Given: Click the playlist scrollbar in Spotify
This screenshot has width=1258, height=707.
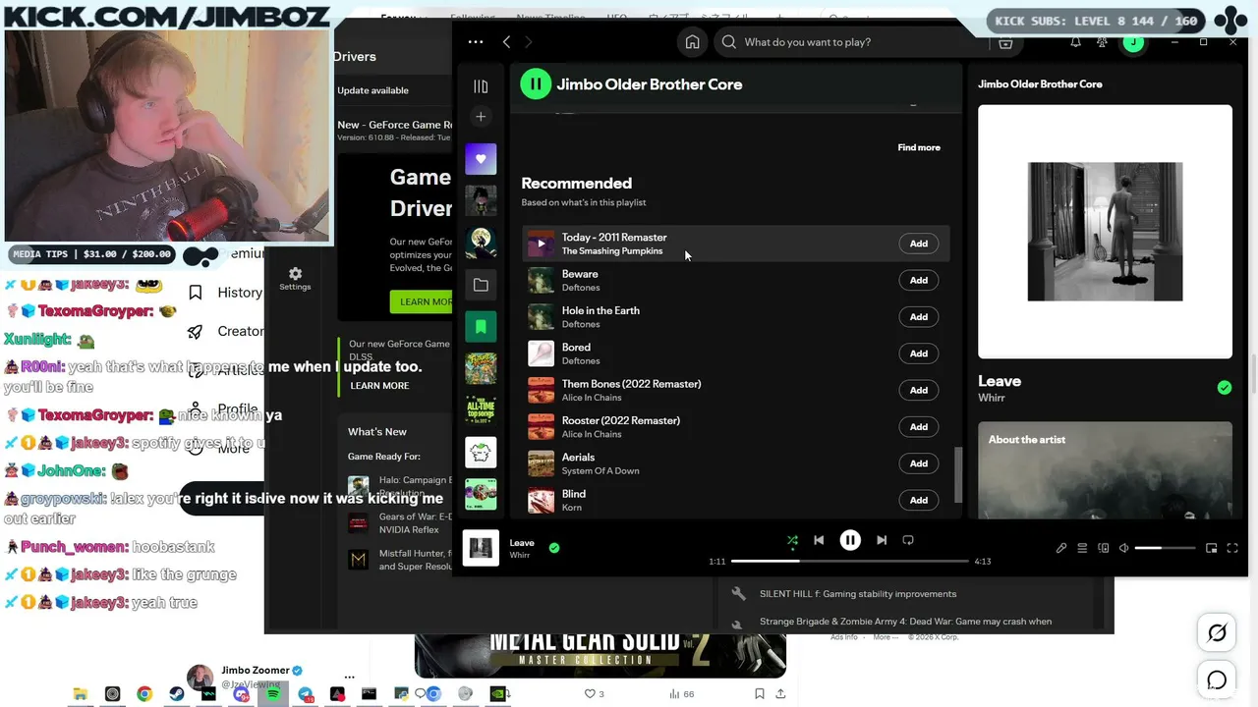Looking at the screenshot, I should [x=958, y=475].
